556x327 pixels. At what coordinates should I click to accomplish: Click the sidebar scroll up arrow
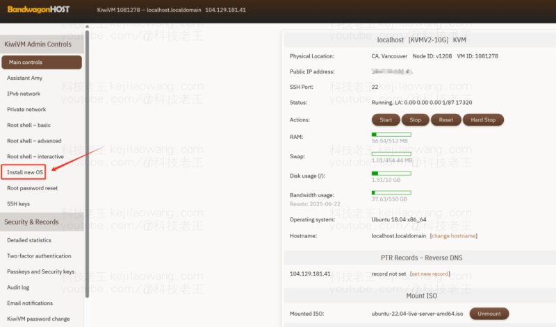pyautogui.click(x=87, y=26)
